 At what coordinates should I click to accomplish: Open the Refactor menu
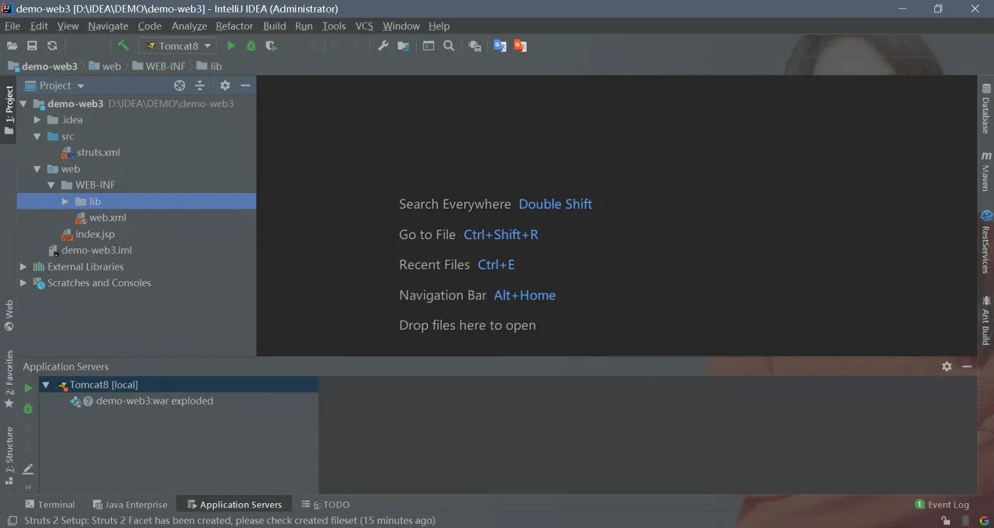click(234, 26)
